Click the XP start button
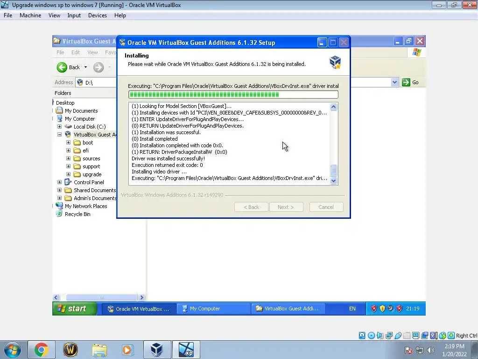 pos(75,309)
